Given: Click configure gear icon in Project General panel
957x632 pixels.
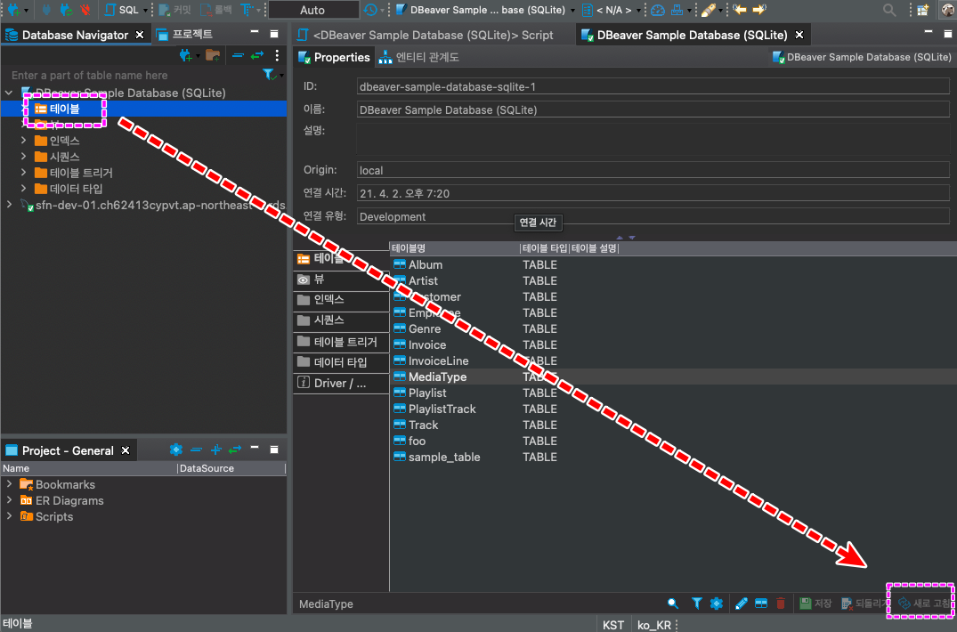Looking at the screenshot, I should coord(175,450).
